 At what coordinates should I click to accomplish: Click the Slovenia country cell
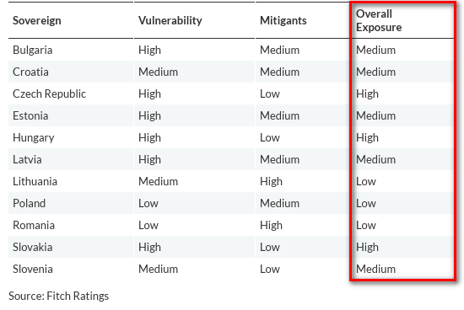pos(33,269)
